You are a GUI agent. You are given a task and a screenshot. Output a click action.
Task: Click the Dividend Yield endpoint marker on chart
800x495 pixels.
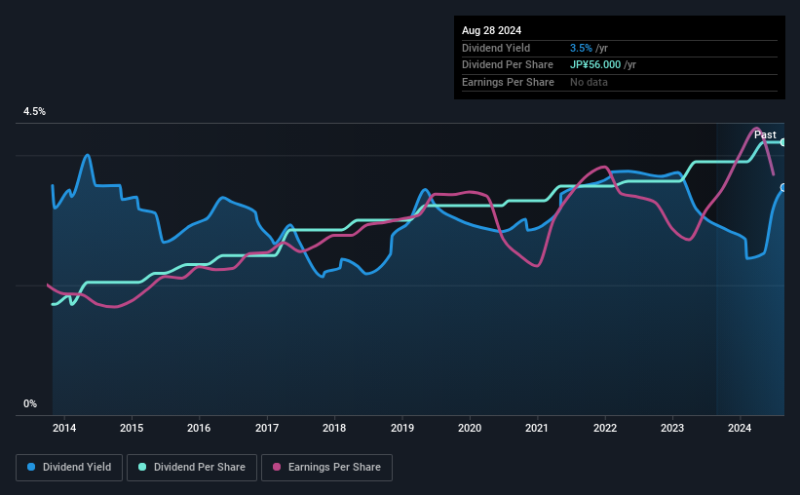[x=783, y=188]
